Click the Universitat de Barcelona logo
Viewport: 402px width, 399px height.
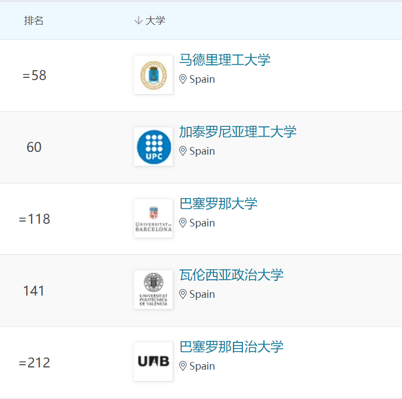point(153,219)
